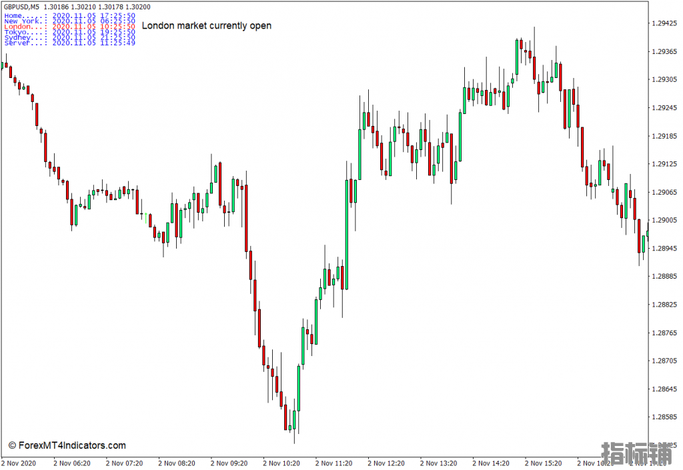Click the '2 Nov 2020' time label

click(x=19, y=463)
